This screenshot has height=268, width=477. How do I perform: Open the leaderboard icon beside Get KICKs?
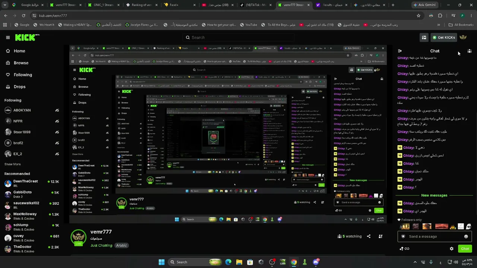click(x=424, y=37)
